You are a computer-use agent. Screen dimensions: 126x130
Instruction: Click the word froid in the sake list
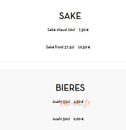[x=59, y=47]
